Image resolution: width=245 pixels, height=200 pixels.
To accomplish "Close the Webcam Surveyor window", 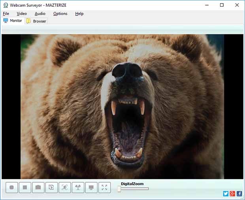I will pyautogui.click(x=237, y=5).
